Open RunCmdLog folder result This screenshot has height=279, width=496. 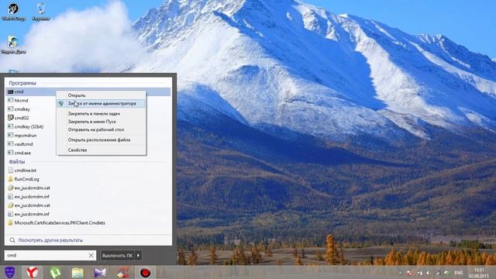click(x=88, y=179)
